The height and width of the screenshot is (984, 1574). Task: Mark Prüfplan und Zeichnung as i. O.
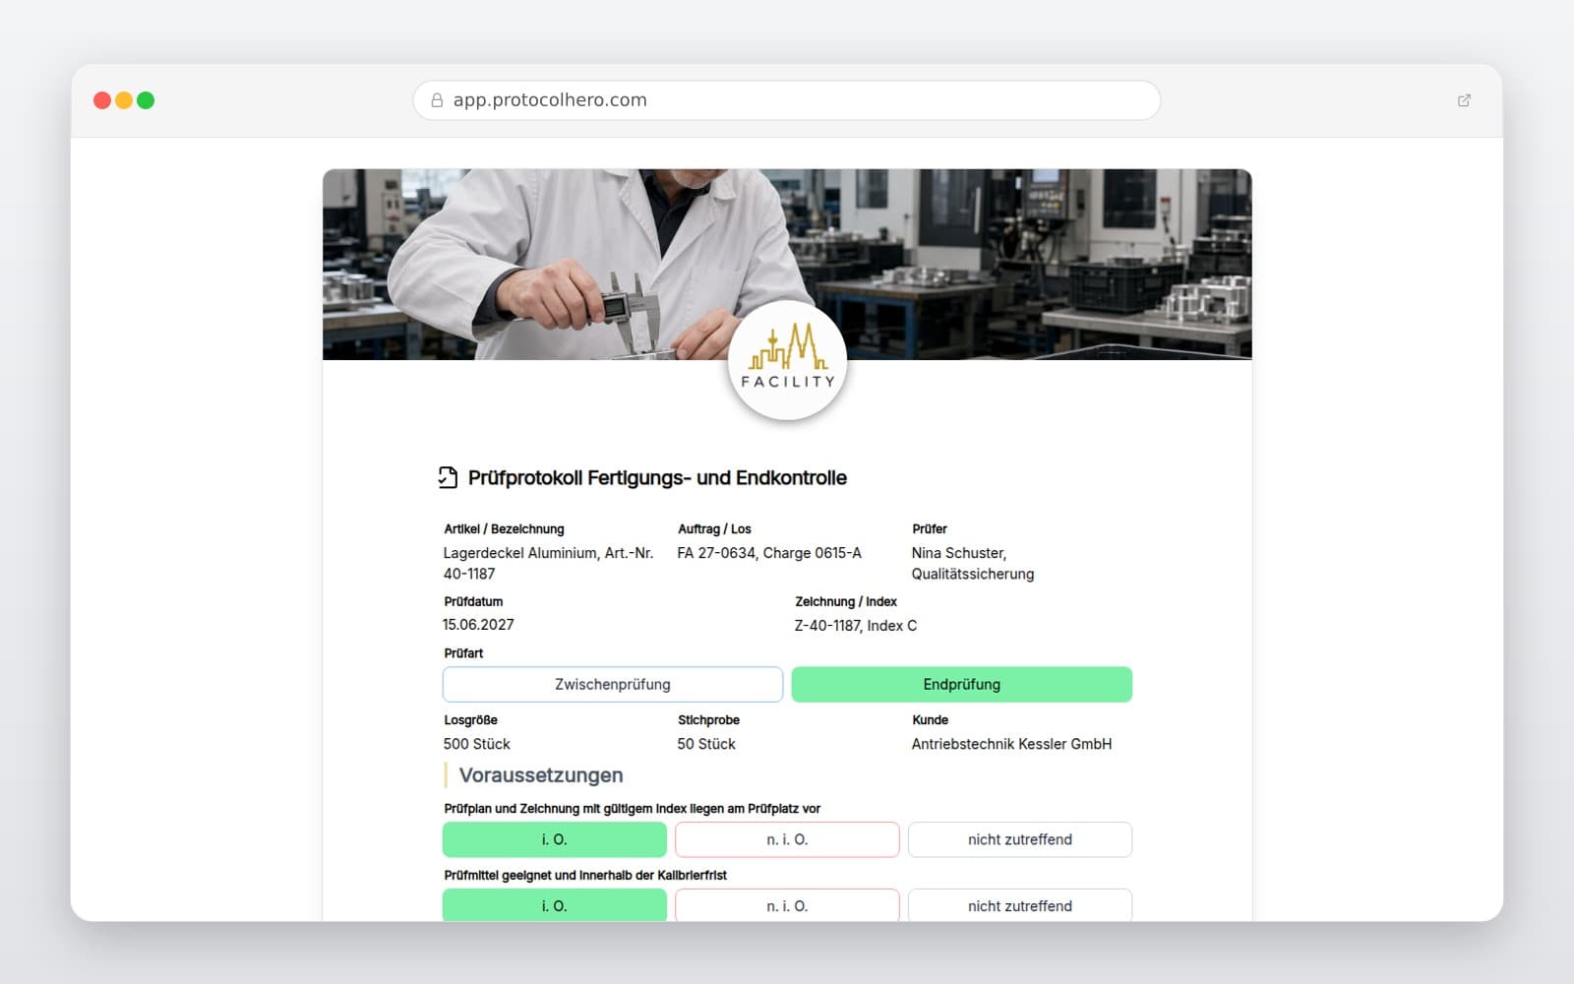555,839
